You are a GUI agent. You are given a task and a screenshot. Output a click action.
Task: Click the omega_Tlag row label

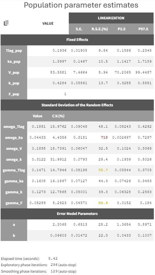pyautogui.click(x=14, y=127)
